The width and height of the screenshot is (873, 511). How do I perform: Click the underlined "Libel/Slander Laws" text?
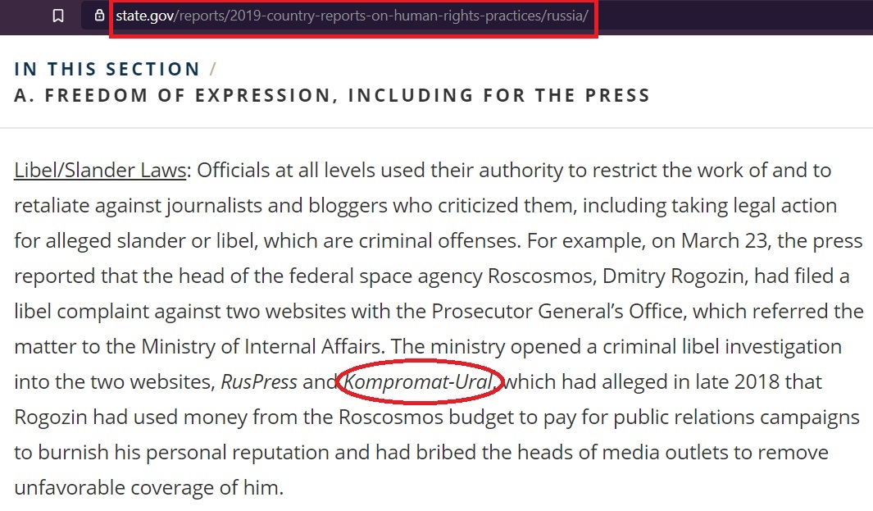(102, 171)
